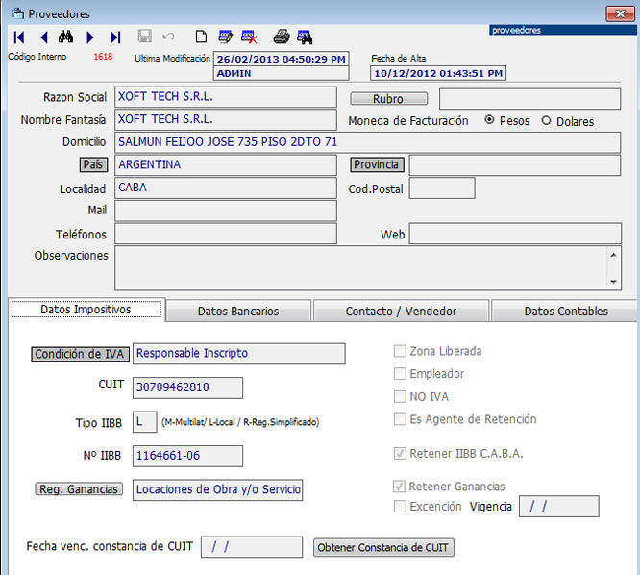
Task: Switch to Datos Bancarios tab
Action: (x=238, y=311)
